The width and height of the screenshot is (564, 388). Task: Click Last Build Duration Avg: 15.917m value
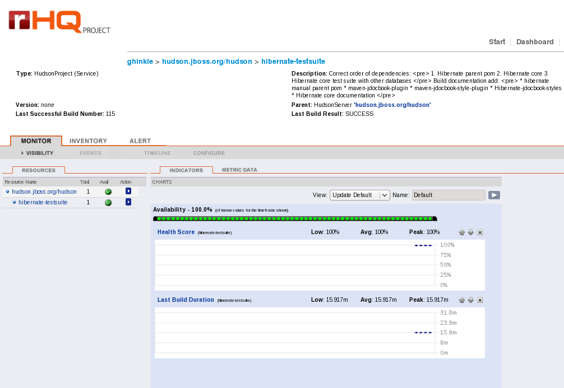click(x=378, y=300)
